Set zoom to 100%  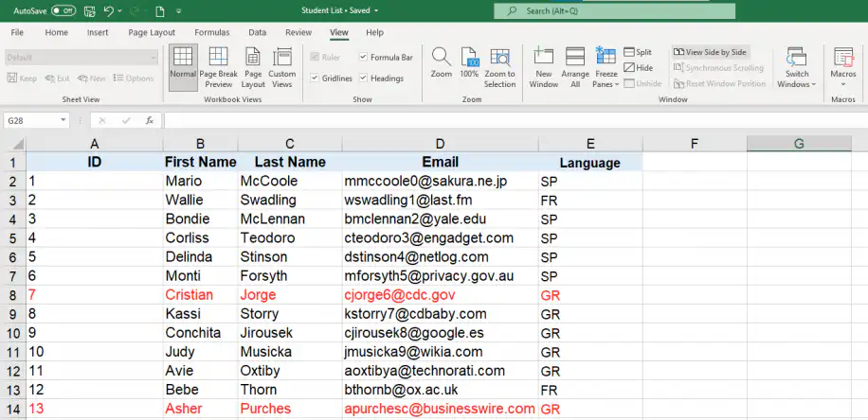coord(469,62)
